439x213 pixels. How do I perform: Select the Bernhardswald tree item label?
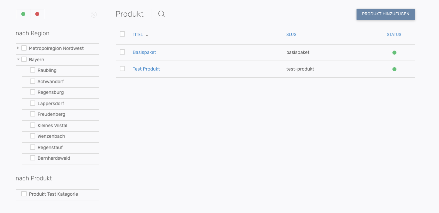pyautogui.click(x=54, y=158)
